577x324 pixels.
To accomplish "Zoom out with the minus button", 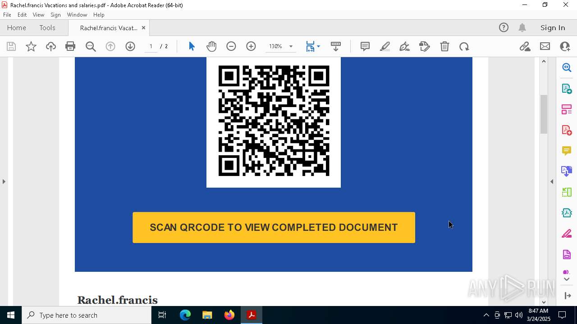I will 231,46.
